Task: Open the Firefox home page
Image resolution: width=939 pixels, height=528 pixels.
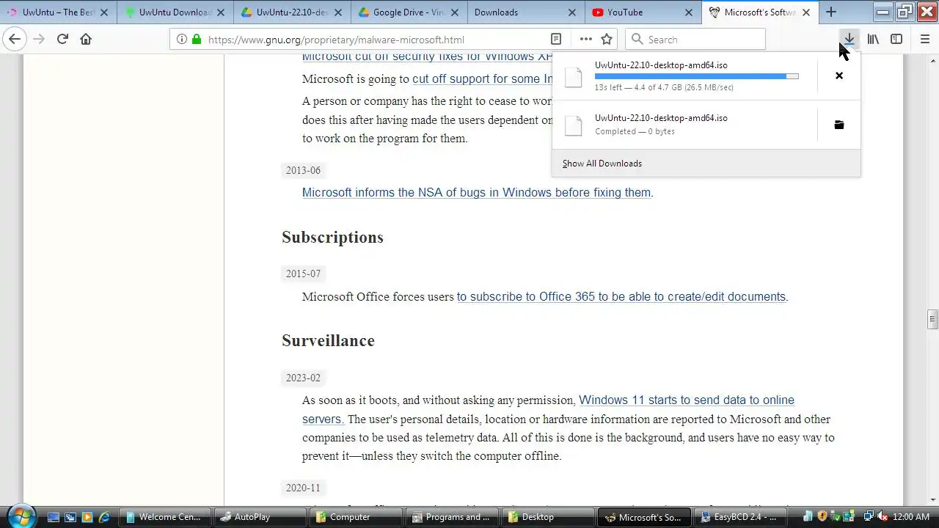Action: pos(86,40)
